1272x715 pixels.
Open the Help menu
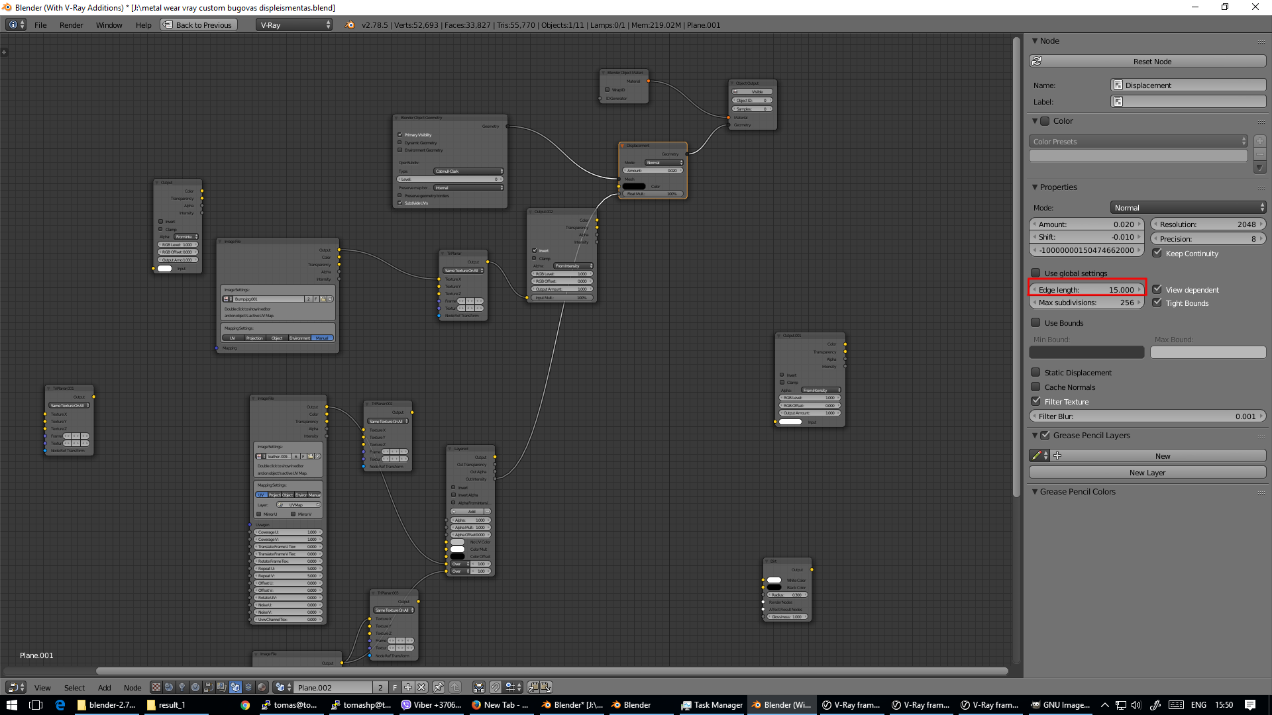click(143, 25)
